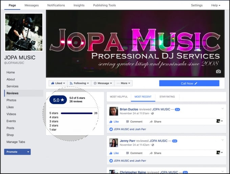This screenshot has width=230, height=174.
Task: Click the 5-star badge on Brian Duclos's review
Action: (177, 109)
